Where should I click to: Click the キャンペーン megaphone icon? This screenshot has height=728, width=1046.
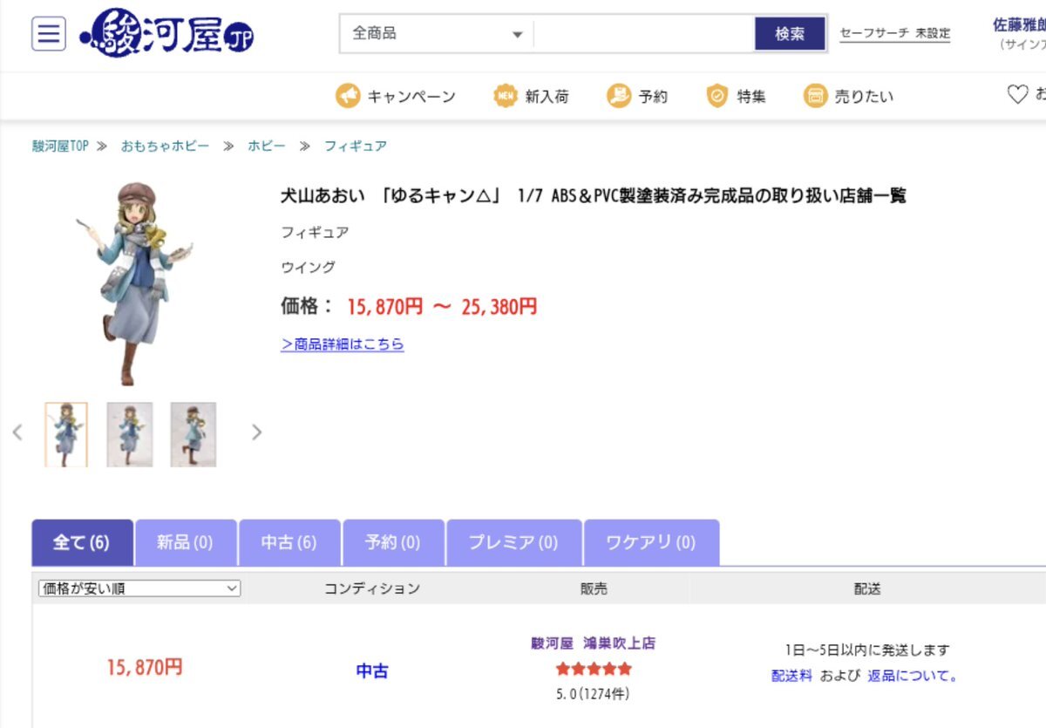[348, 96]
